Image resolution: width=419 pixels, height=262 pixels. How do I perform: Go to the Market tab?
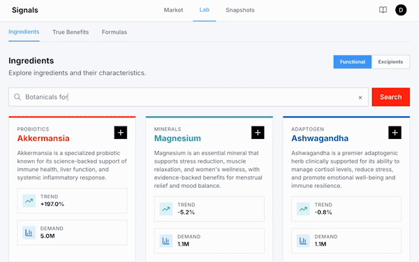[x=173, y=10]
